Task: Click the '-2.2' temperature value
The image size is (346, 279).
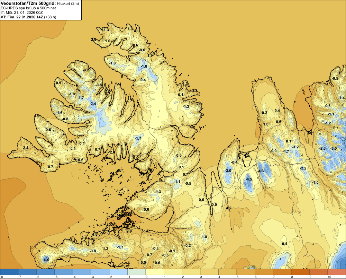Action: coord(303,168)
